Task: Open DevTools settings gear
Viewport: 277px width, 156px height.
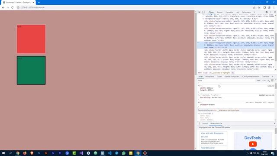Action: pos(267,12)
